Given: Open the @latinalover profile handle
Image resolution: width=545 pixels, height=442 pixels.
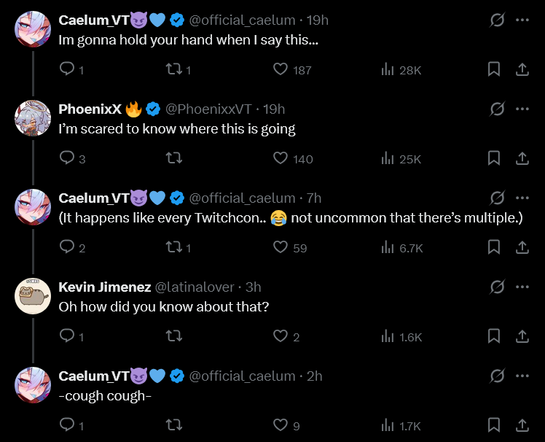Looking at the screenshot, I should click(196, 287).
